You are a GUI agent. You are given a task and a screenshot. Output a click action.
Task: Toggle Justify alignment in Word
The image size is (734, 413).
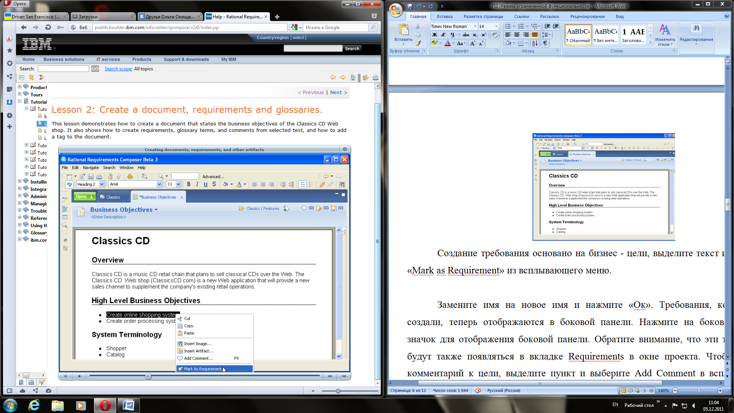535,35
